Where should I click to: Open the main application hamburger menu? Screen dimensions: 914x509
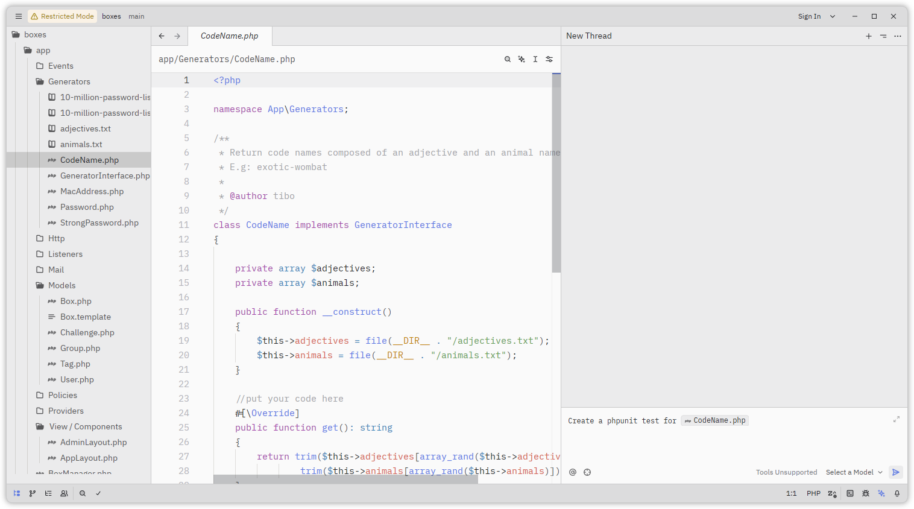[19, 16]
